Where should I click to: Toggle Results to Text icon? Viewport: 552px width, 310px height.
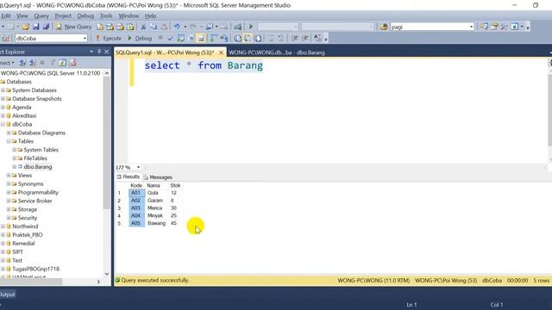(x=238, y=38)
